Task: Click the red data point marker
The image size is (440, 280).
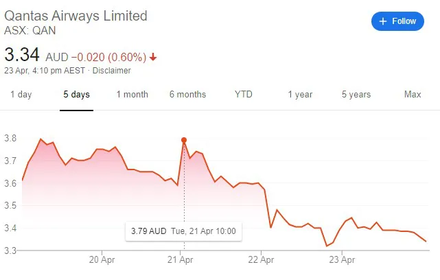Action: (x=184, y=140)
